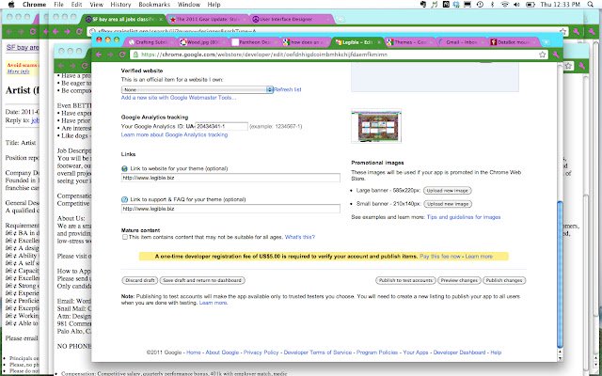Click the Developer Dashboard footer link
Viewport: 602px width, 376px height.
(x=459, y=352)
